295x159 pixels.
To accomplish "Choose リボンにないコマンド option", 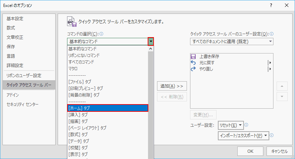I will coord(108,56).
